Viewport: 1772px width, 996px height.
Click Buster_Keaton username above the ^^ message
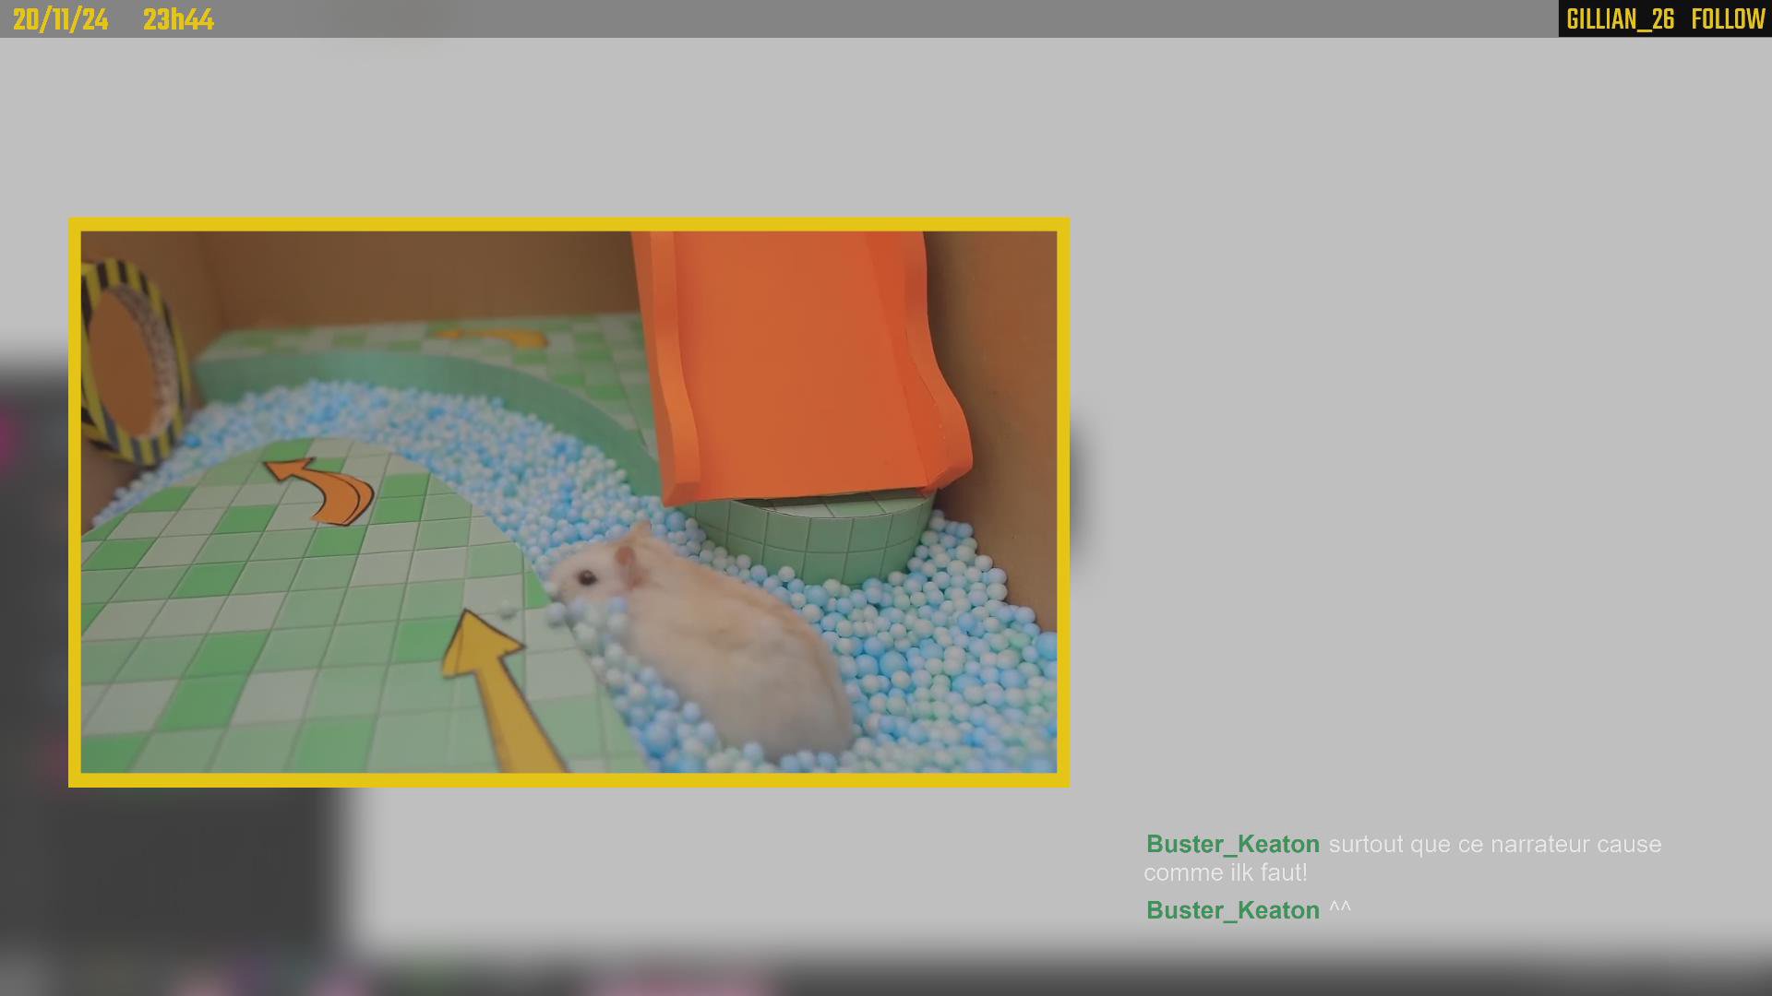pos(1232,910)
